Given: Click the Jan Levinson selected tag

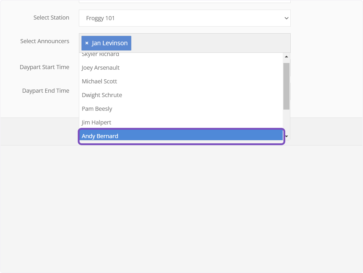Looking at the screenshot, I should point(109,43).
